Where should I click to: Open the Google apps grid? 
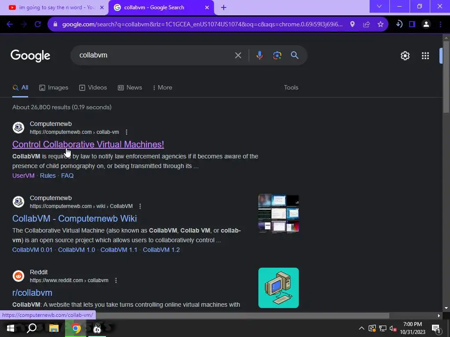[425, 56]
